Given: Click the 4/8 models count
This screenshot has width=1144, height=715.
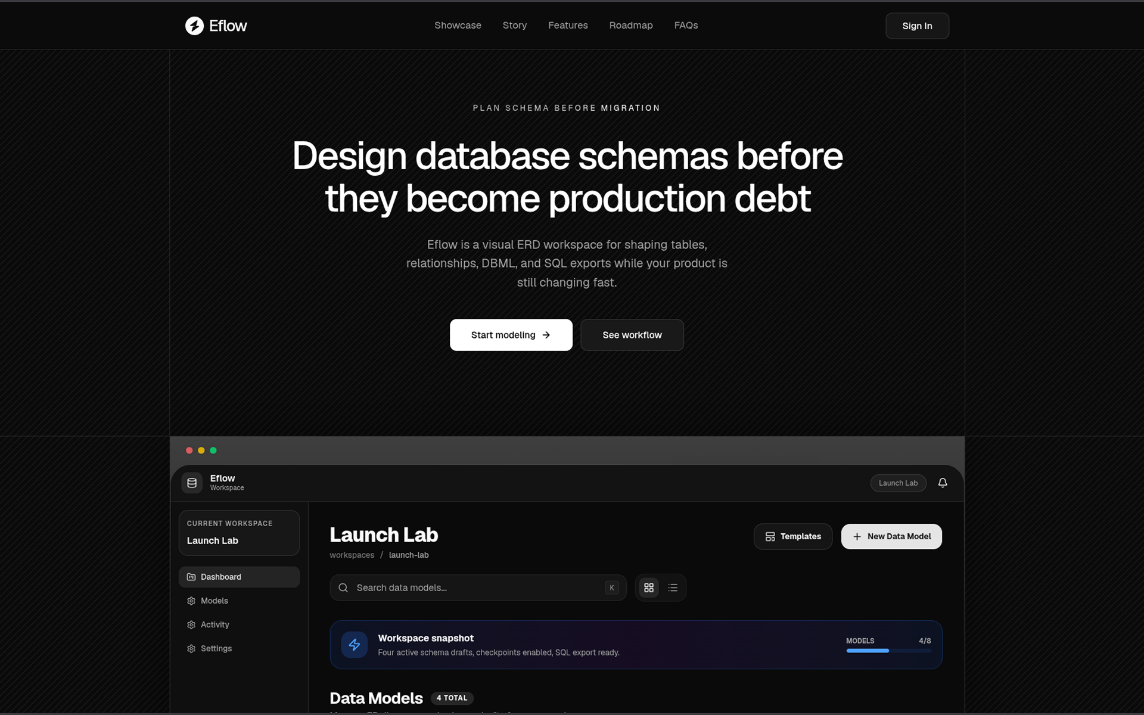Looking at the screenshot, I should pos(925,641).
